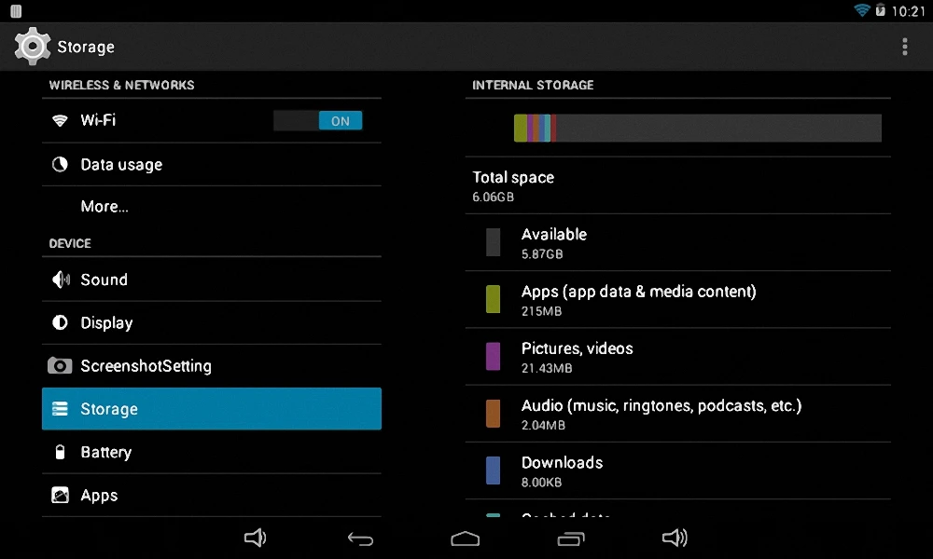Screen dimensions: 933x559
Task: Click the INTERNAL STORAGE header
Action: click(x=533, y=85)
